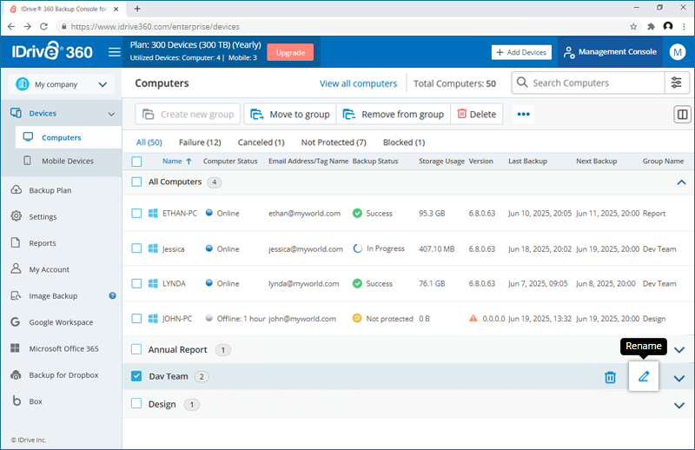Screen dimensions: 695x450
Task: Sort by Name column
Action: pos(177,161)
